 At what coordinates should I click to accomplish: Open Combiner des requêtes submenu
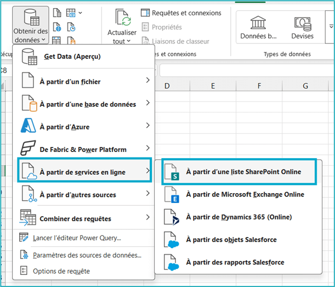point(83,218)
